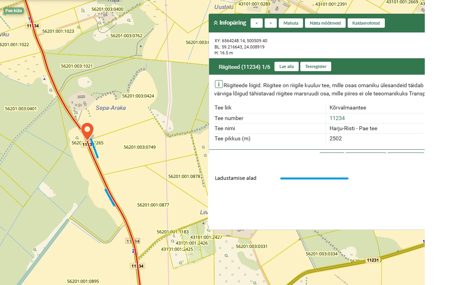Click the info icon beside Riigiteede liigid

coord(219,85)
